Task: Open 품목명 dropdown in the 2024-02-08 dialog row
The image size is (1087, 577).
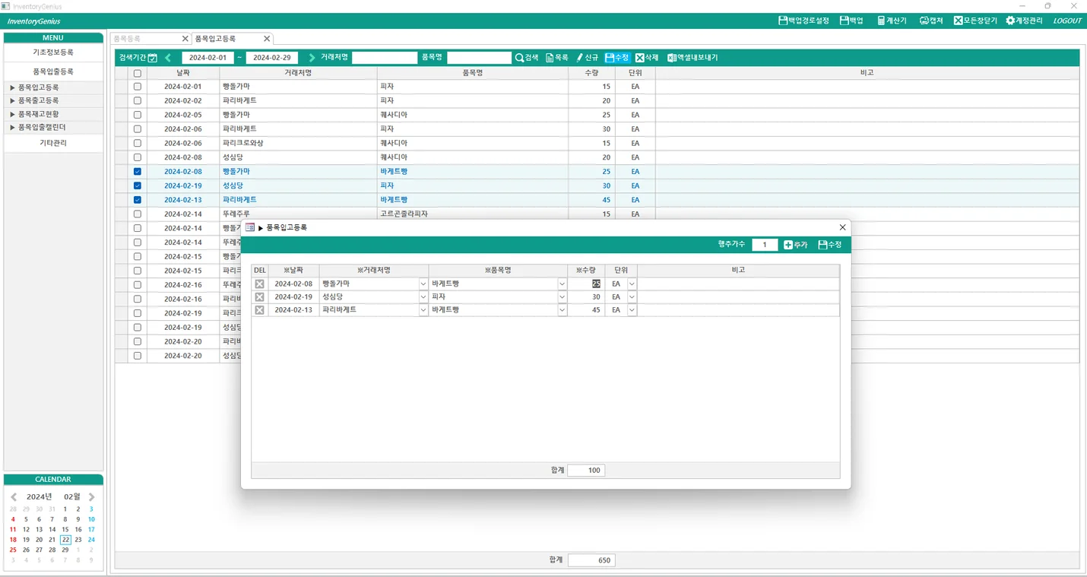Action: coord(563,284)
